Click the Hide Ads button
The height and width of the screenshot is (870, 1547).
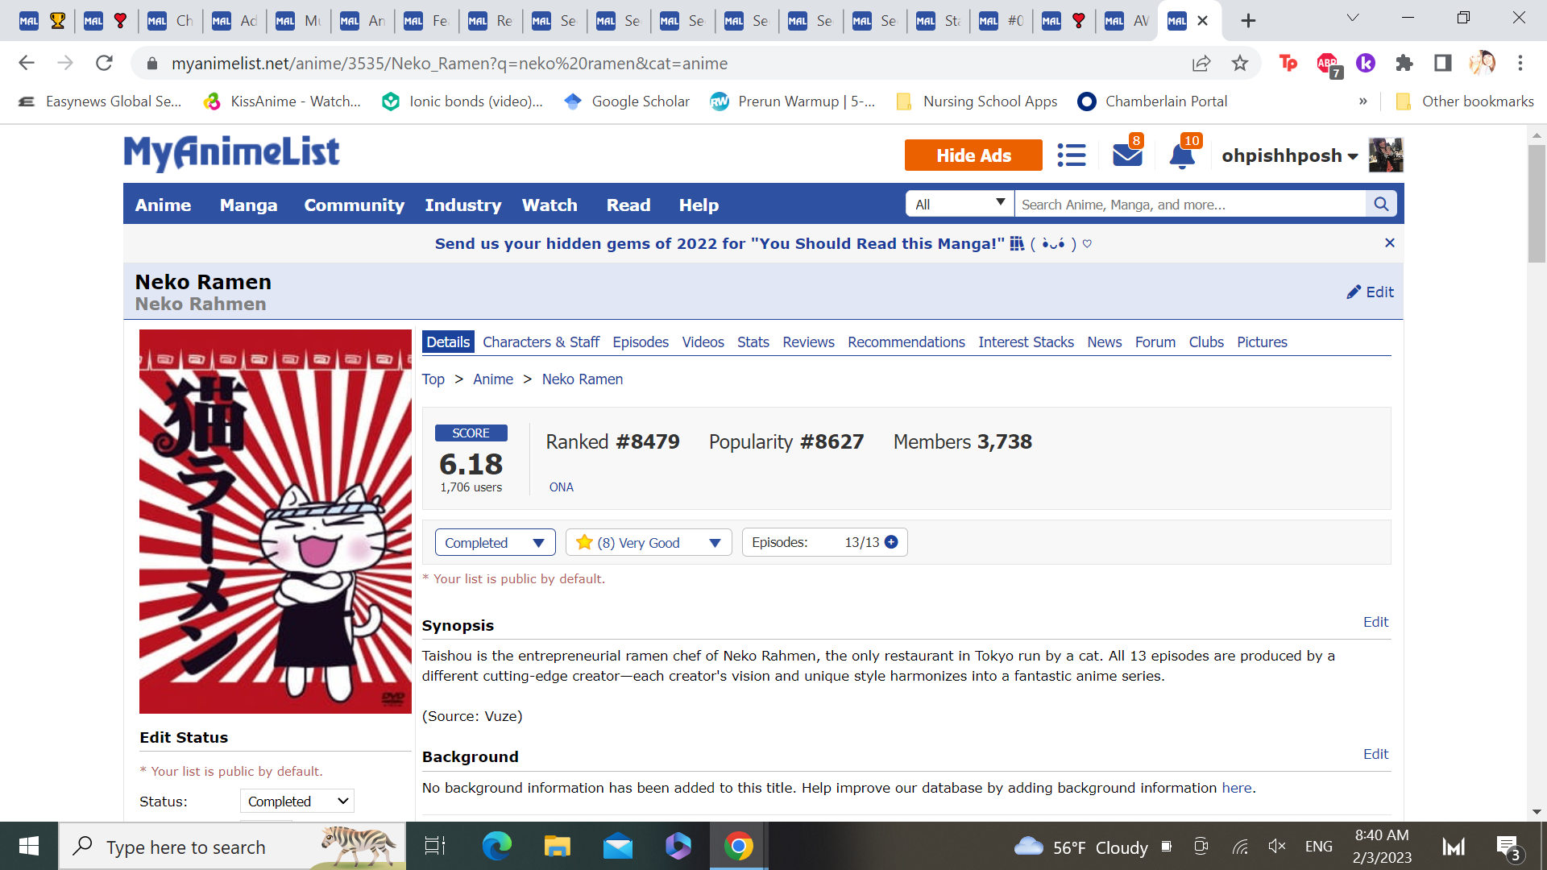point(973,155)
